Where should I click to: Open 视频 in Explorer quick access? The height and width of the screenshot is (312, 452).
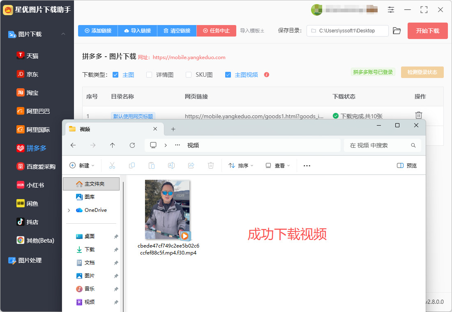tap(85, 302)
